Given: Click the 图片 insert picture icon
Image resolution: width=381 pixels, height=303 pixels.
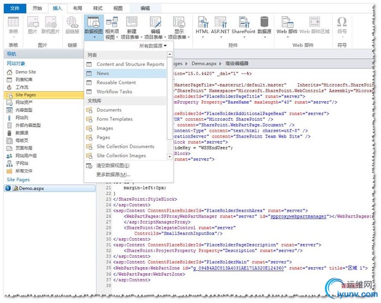Looking at the screenshot, I should [33, 22].
